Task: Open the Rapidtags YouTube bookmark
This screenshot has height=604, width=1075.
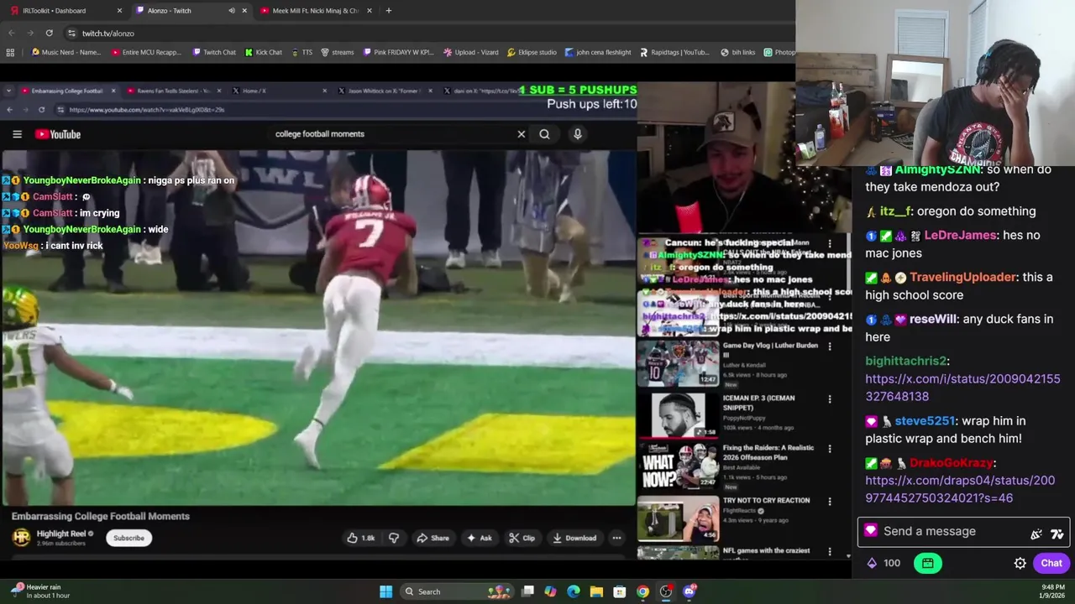Action: (x=674, y=52)
